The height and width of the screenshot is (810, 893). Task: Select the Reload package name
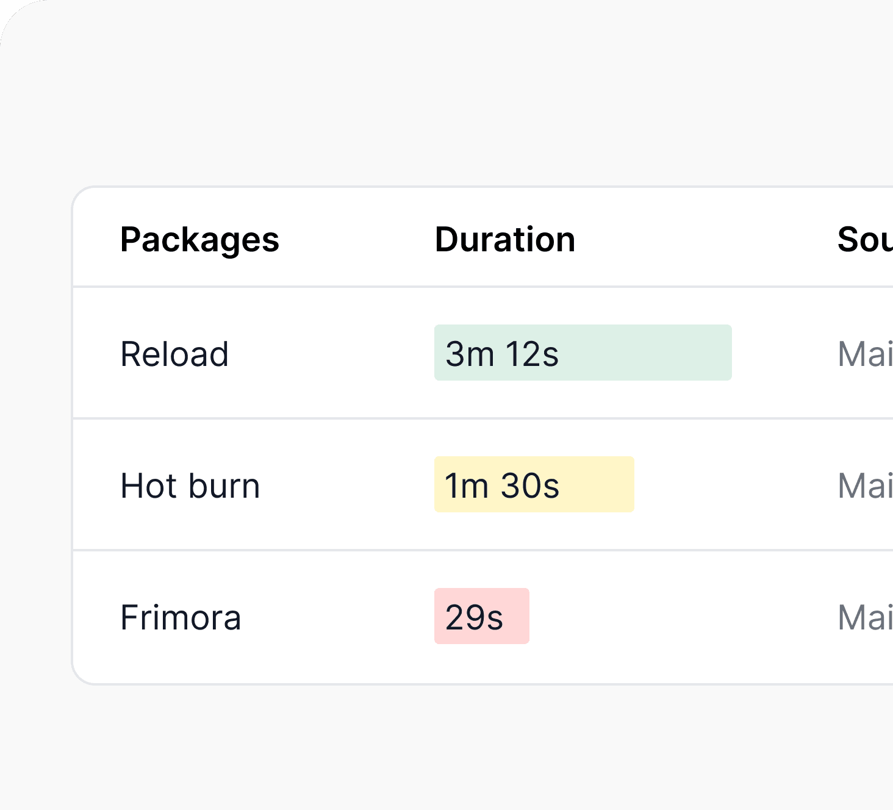tap(174, 354)
